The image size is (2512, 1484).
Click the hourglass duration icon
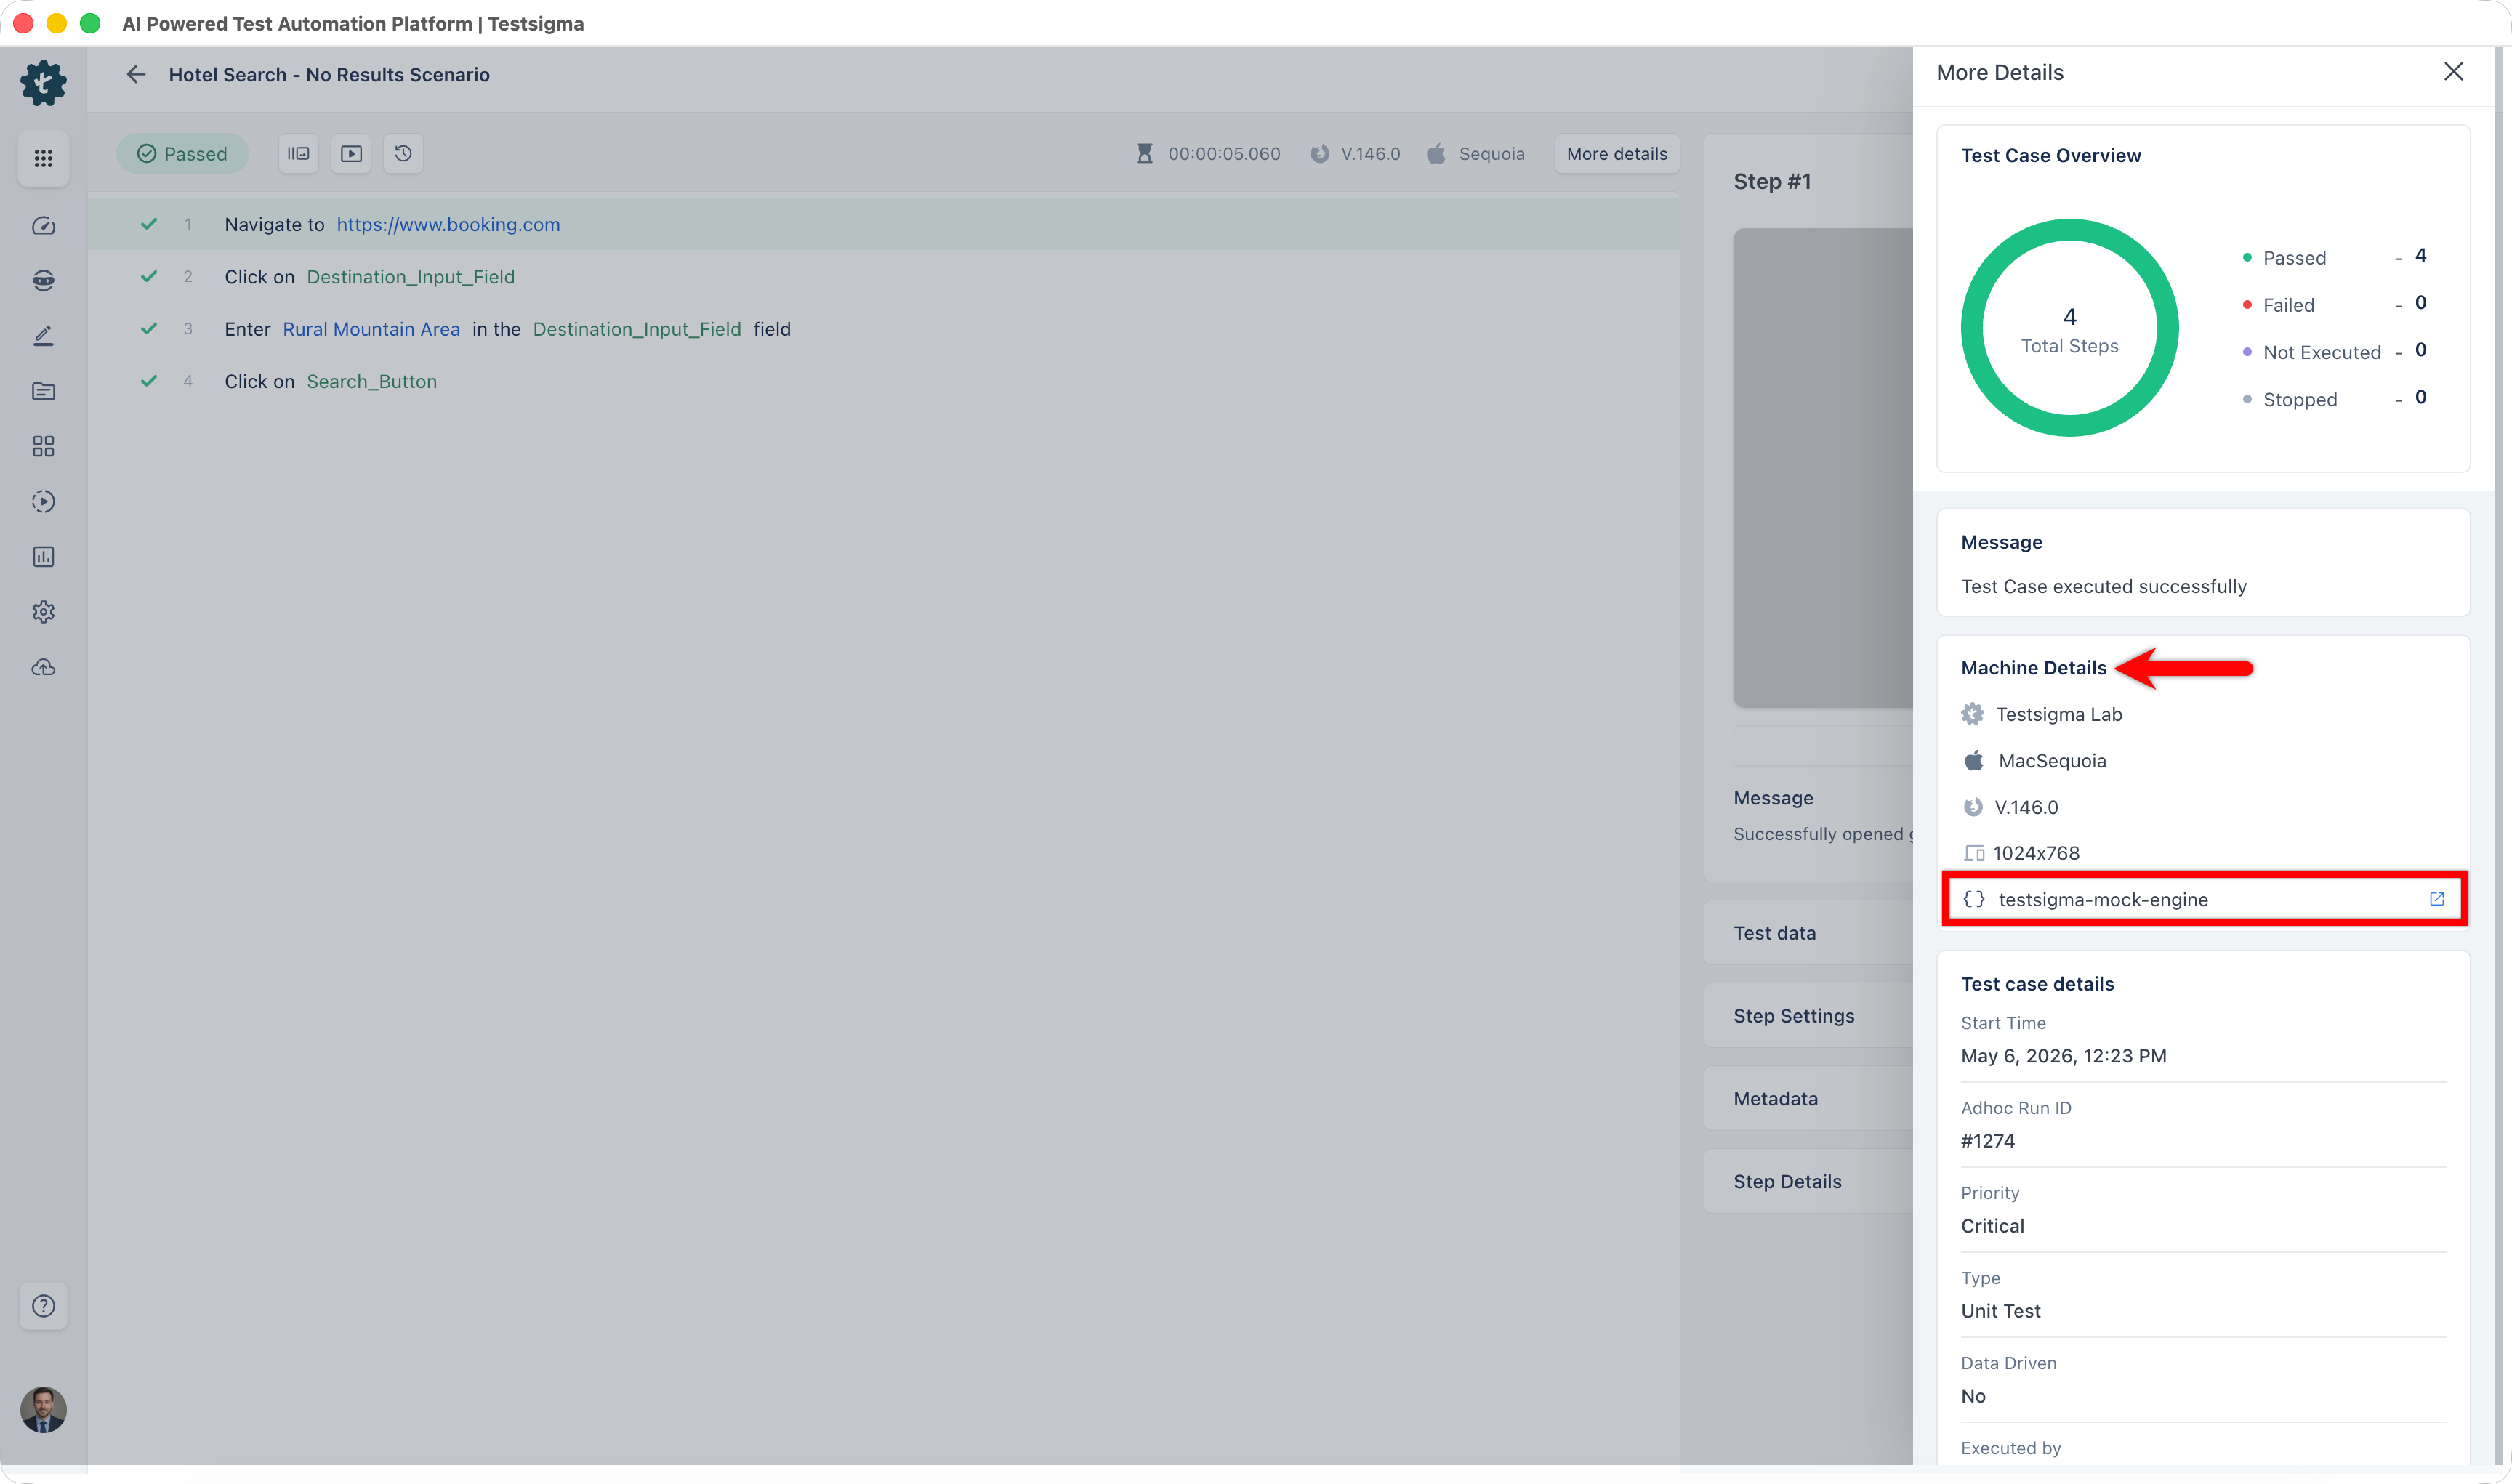point(1145,154)
